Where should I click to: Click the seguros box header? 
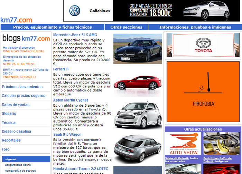pos(26,159)
